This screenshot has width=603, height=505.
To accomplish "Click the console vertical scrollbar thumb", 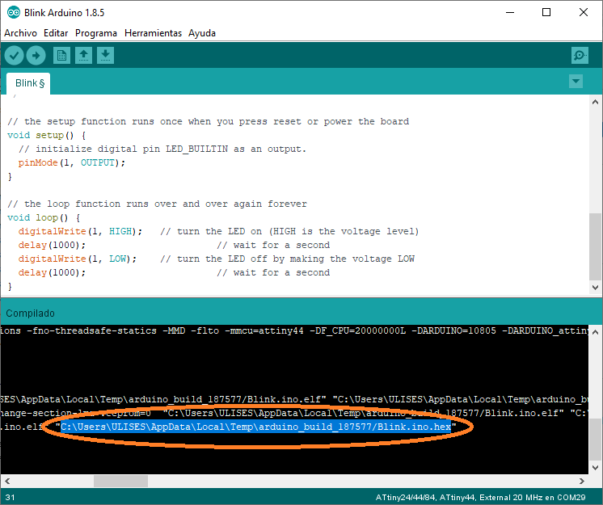I will click(x=595, y=440).
